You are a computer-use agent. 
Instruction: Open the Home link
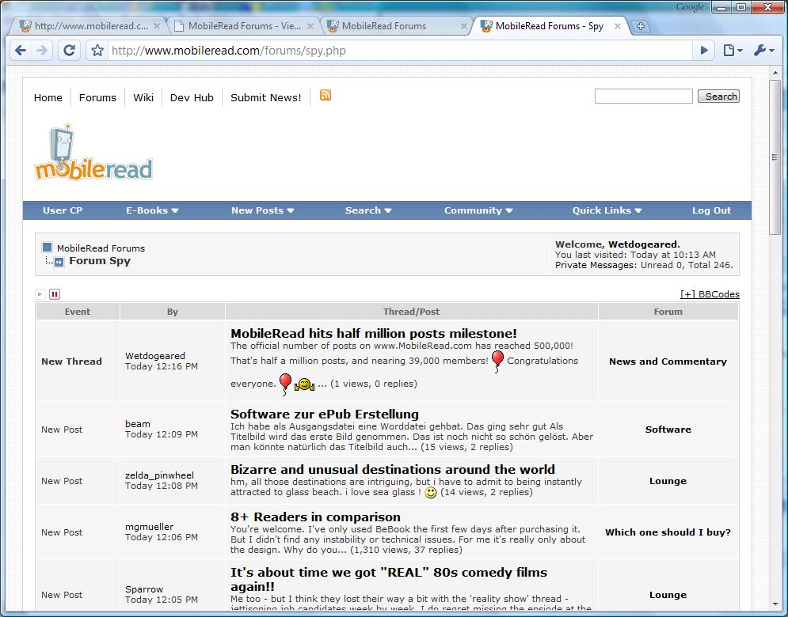click(x=48, y=97)
